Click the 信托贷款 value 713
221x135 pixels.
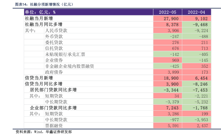[x=197, y=48]
